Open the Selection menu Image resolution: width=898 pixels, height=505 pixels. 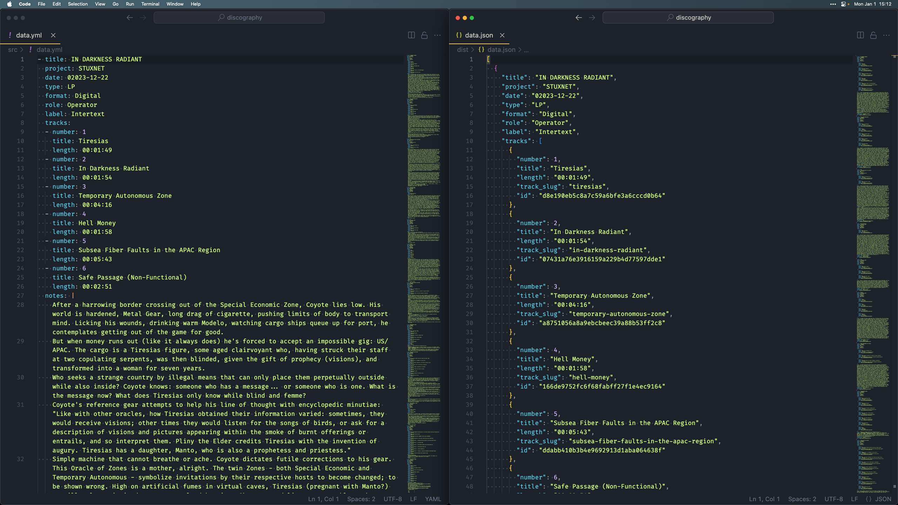(x=78, y=4)
